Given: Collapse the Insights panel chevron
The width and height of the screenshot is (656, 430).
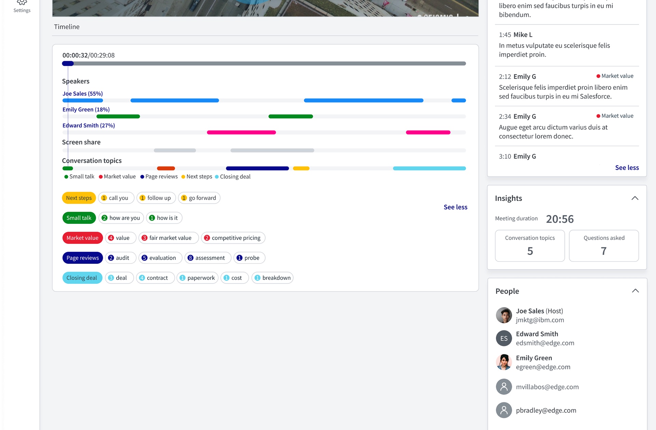Looking at the screenshot, I should click(x=635, y=198).
